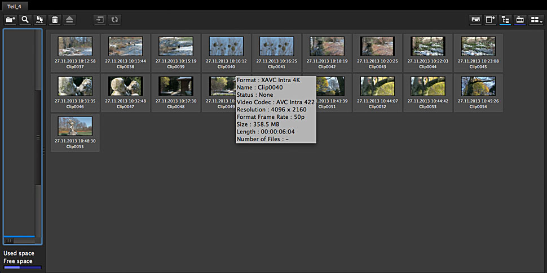Image resolution: width=547 pixels, height=273 pixels.
Task: Click the storage space usage bar
Action: (22, 268)
